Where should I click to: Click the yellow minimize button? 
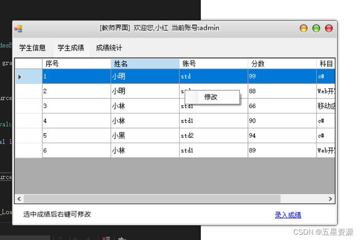point(303,29)
